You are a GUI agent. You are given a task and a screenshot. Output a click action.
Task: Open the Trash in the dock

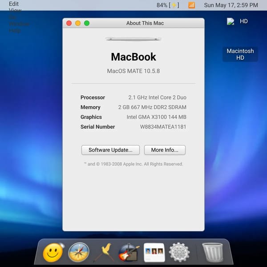tap(212, 252)
